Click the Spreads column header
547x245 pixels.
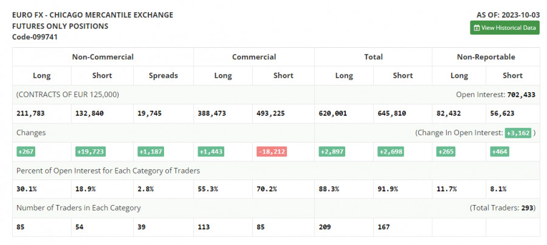tap(163, 76)
